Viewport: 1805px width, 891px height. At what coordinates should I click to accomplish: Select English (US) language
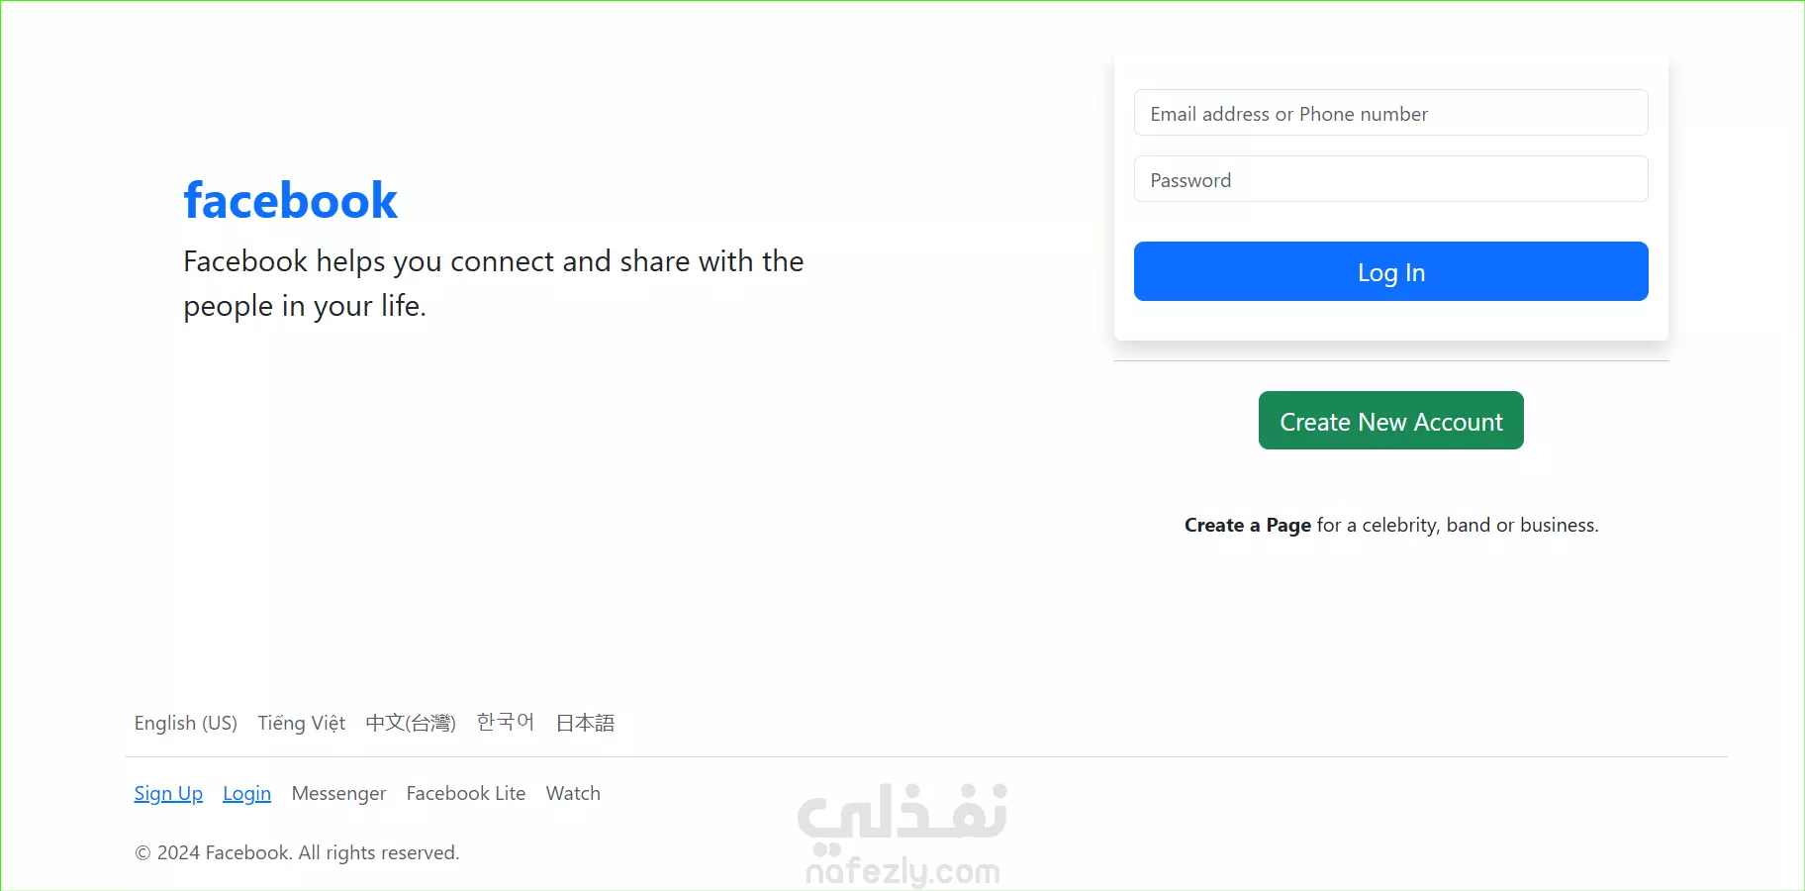pos(186,723)
